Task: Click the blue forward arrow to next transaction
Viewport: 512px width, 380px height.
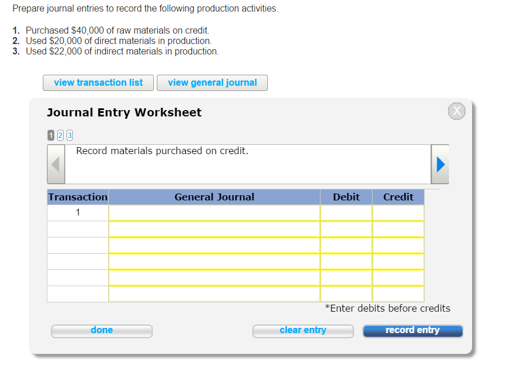Action: click(x=440, y=163)
